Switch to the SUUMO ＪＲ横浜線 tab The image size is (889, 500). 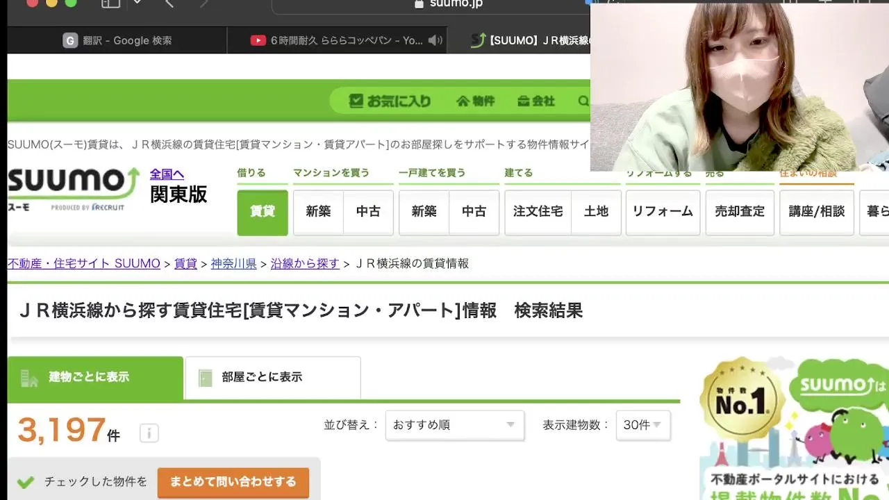click(x=520, y=40)
